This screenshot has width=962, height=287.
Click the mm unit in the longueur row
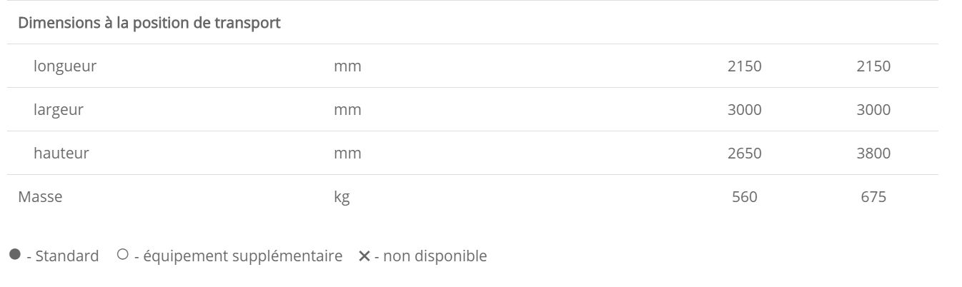(347, 66)
